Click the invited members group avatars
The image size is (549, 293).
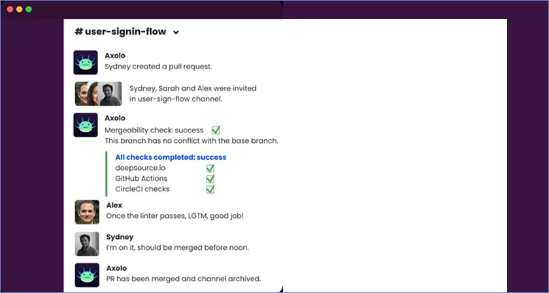98,93
